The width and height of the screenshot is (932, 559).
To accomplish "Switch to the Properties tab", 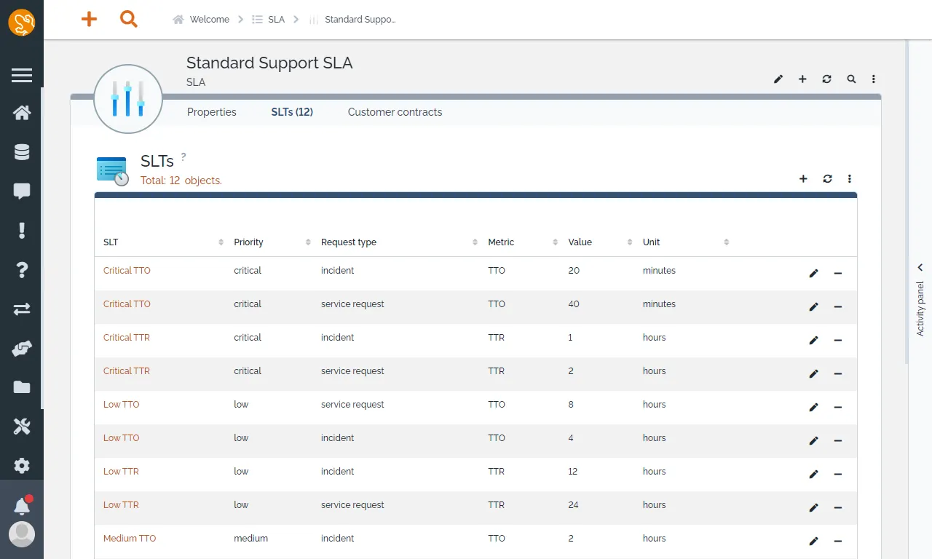I will click(212, 112).
